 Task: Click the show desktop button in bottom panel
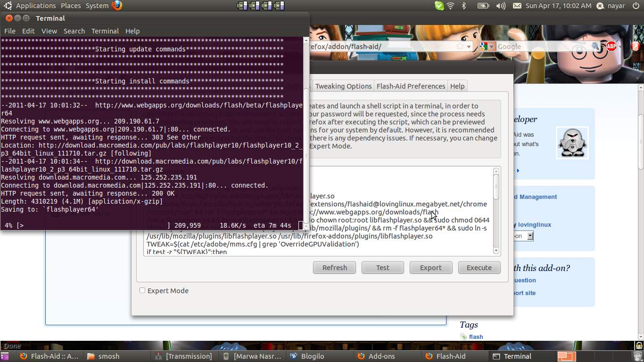pyautogui.click(x=5, y=356)
